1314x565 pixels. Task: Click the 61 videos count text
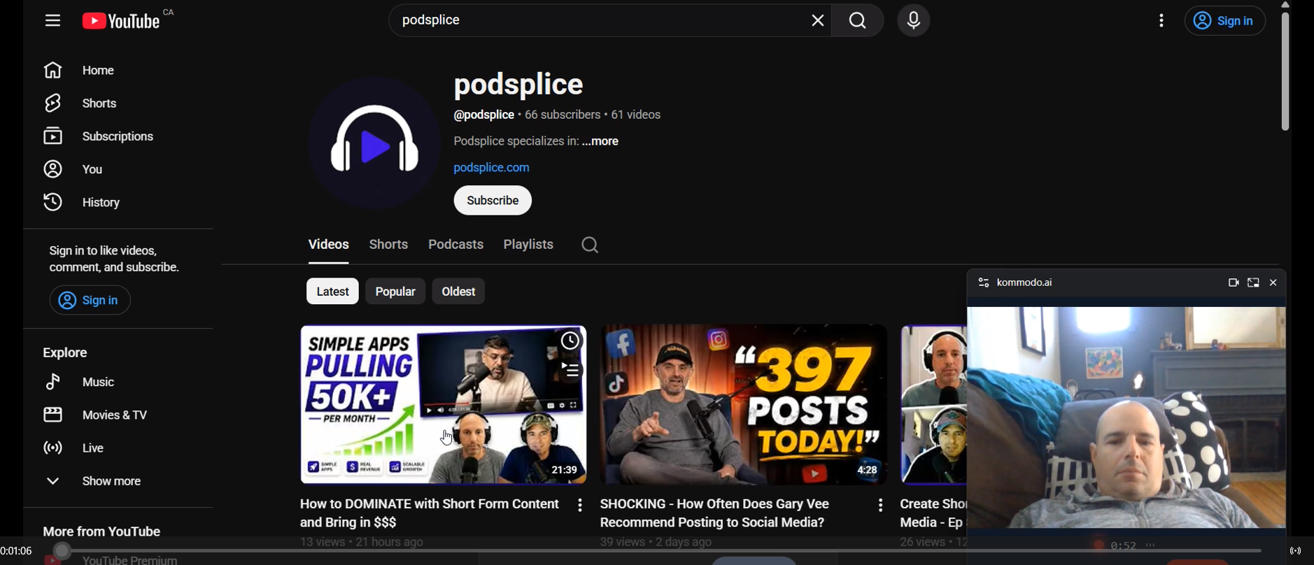pos(637,115)
